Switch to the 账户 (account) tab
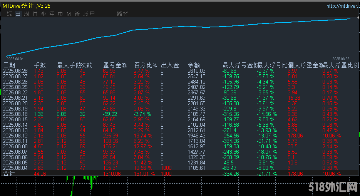The width and height of the screenshot is (360, 196). [x=89, y=14]
